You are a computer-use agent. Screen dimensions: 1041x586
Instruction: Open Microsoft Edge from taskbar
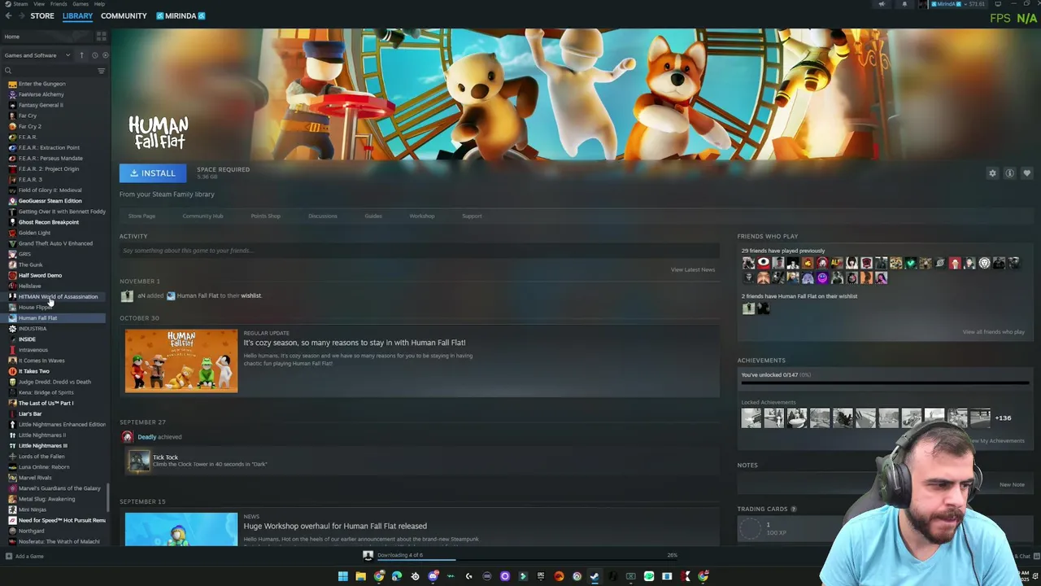point(396,576)
